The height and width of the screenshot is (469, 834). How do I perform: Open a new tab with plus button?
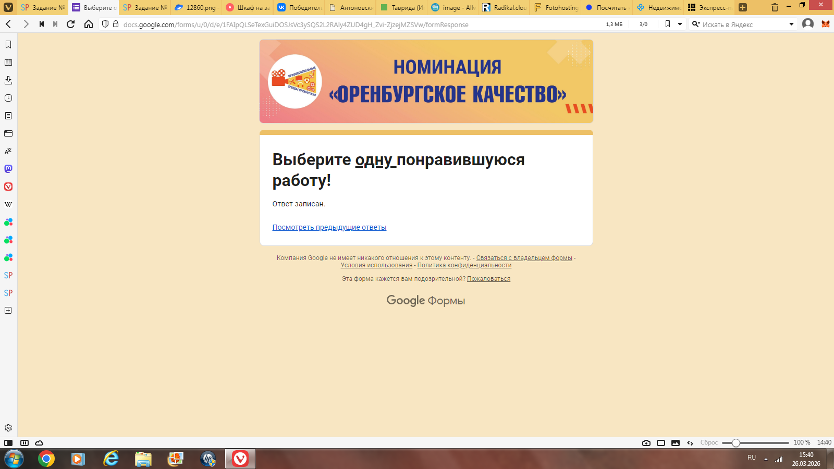point(743,7)
